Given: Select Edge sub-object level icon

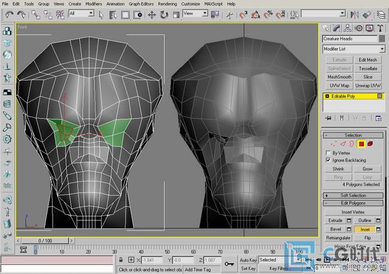Looking at the screenshot, I should pyautogui.click(x=343, y=144).
